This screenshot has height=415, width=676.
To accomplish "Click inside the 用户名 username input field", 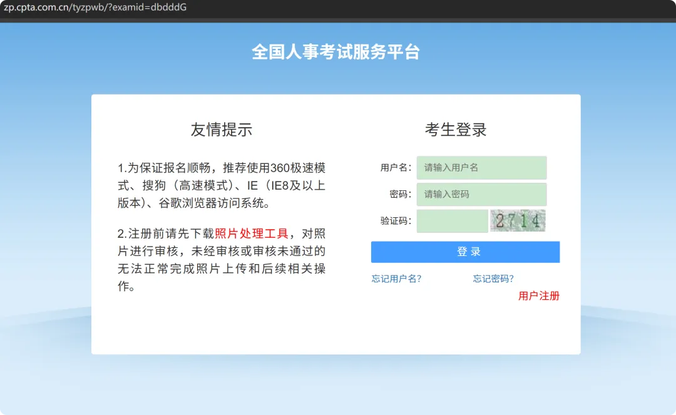I will (481, 168).
